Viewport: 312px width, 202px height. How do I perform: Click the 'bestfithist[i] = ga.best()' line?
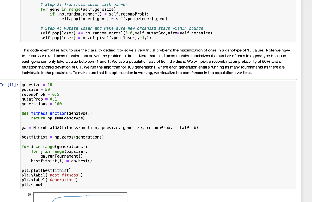click(x=62, y=161)
